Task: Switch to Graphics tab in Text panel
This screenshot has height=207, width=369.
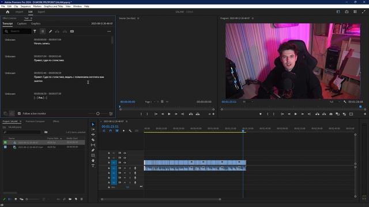Action: pos(36,24)
